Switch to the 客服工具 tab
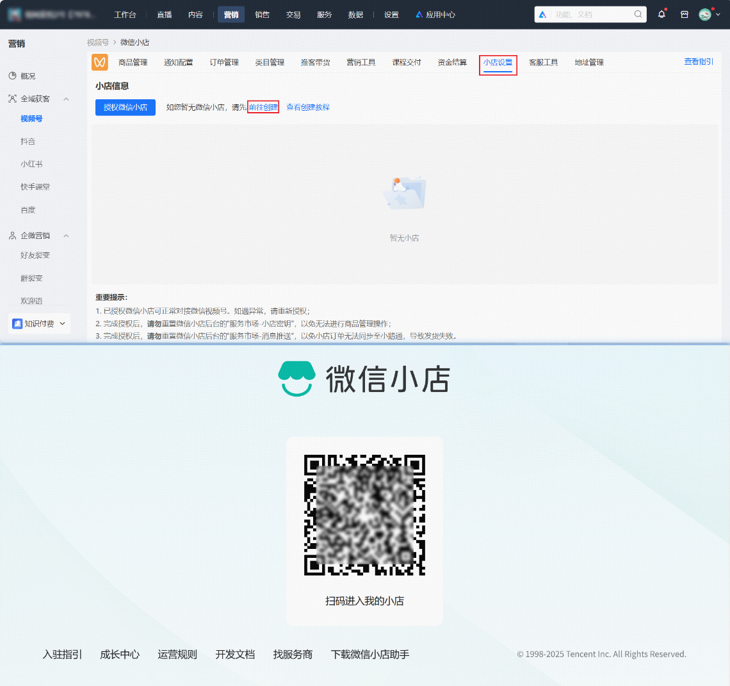Screen dimensions: 730x686 click(x=543, y=62)
